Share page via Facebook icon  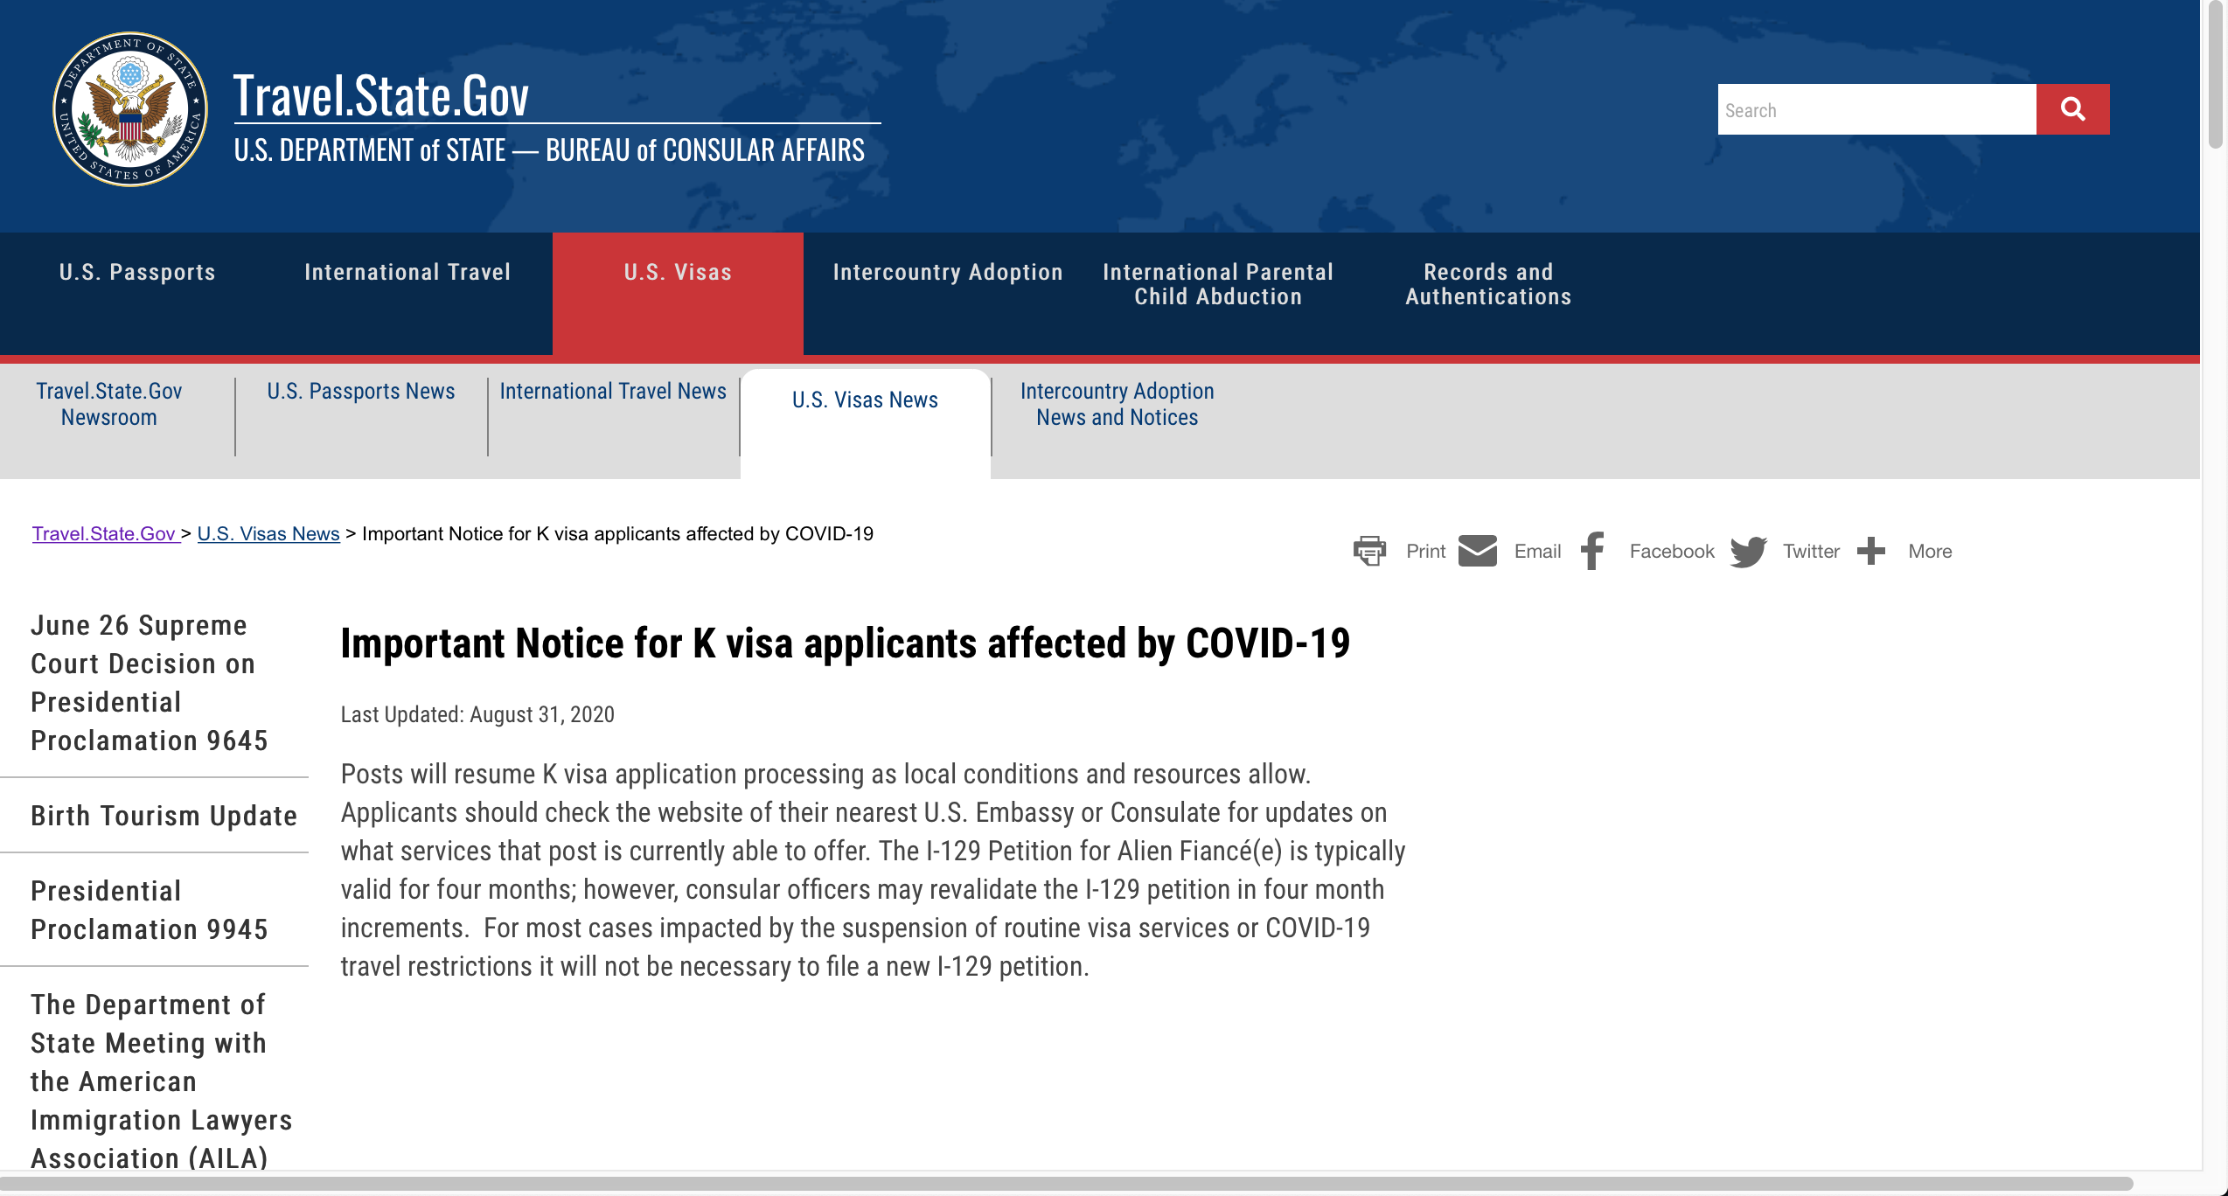[1592, 551]
